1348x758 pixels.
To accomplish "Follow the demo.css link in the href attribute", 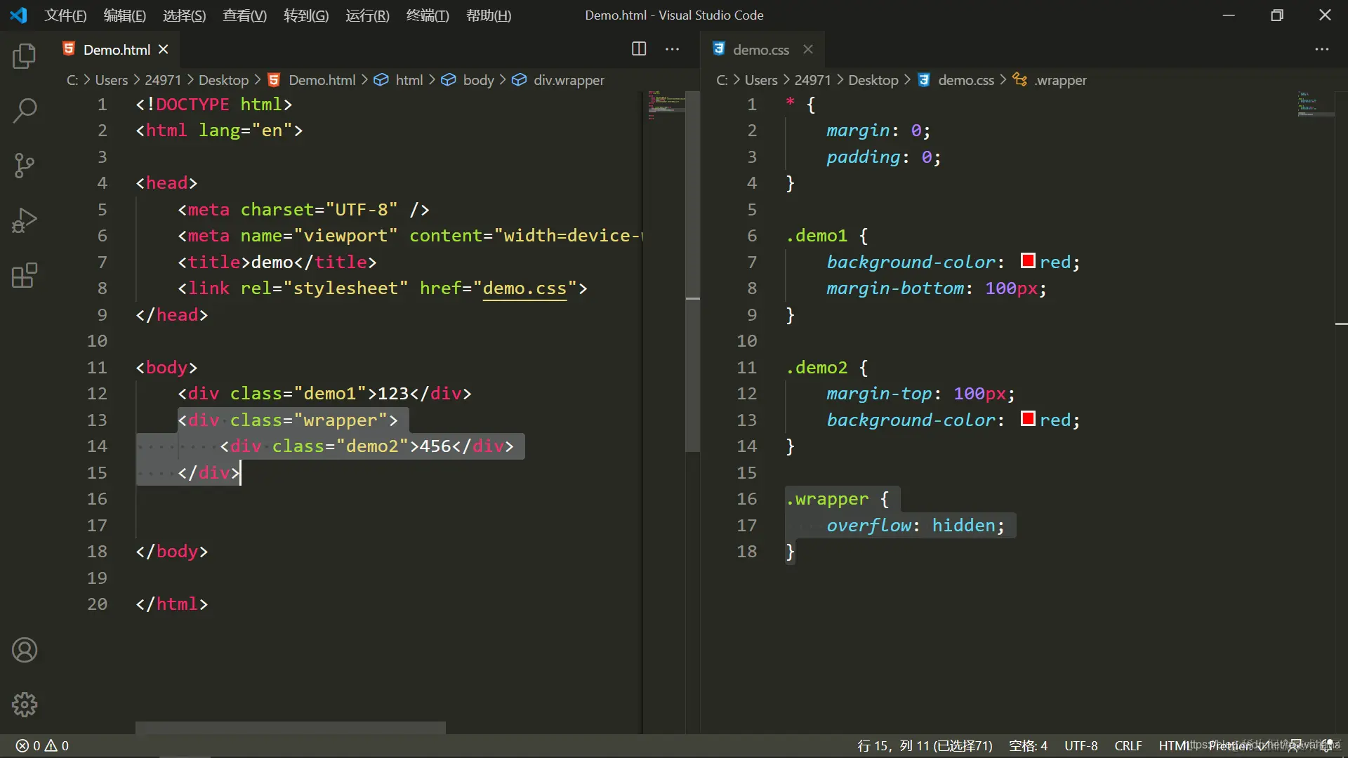I will (x=524, y=288).
